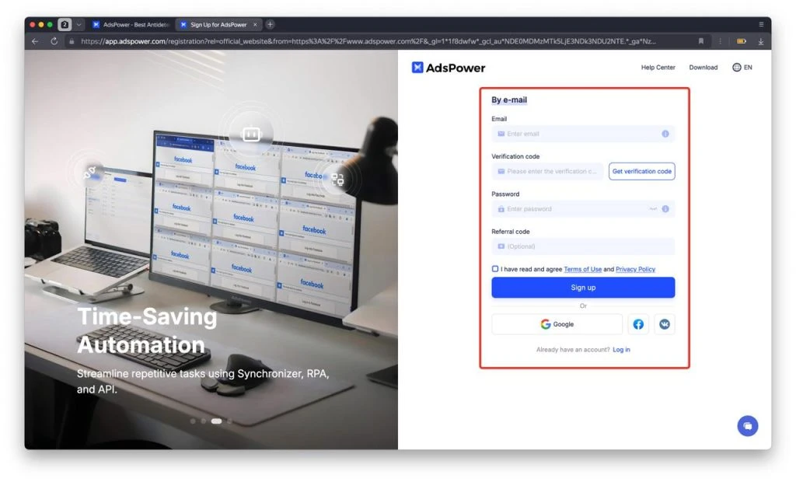Select the second carousel dot

(204, 421)
